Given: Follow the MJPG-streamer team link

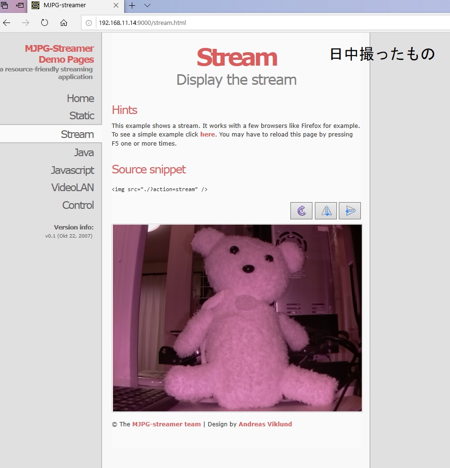Looking at the screenshot, I should coord(167,424).
